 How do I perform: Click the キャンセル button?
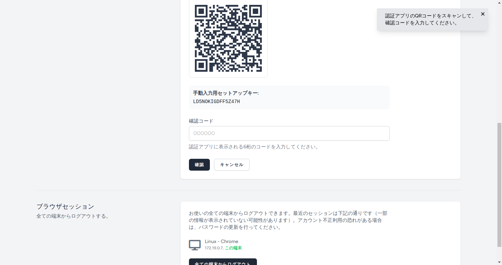232,165
